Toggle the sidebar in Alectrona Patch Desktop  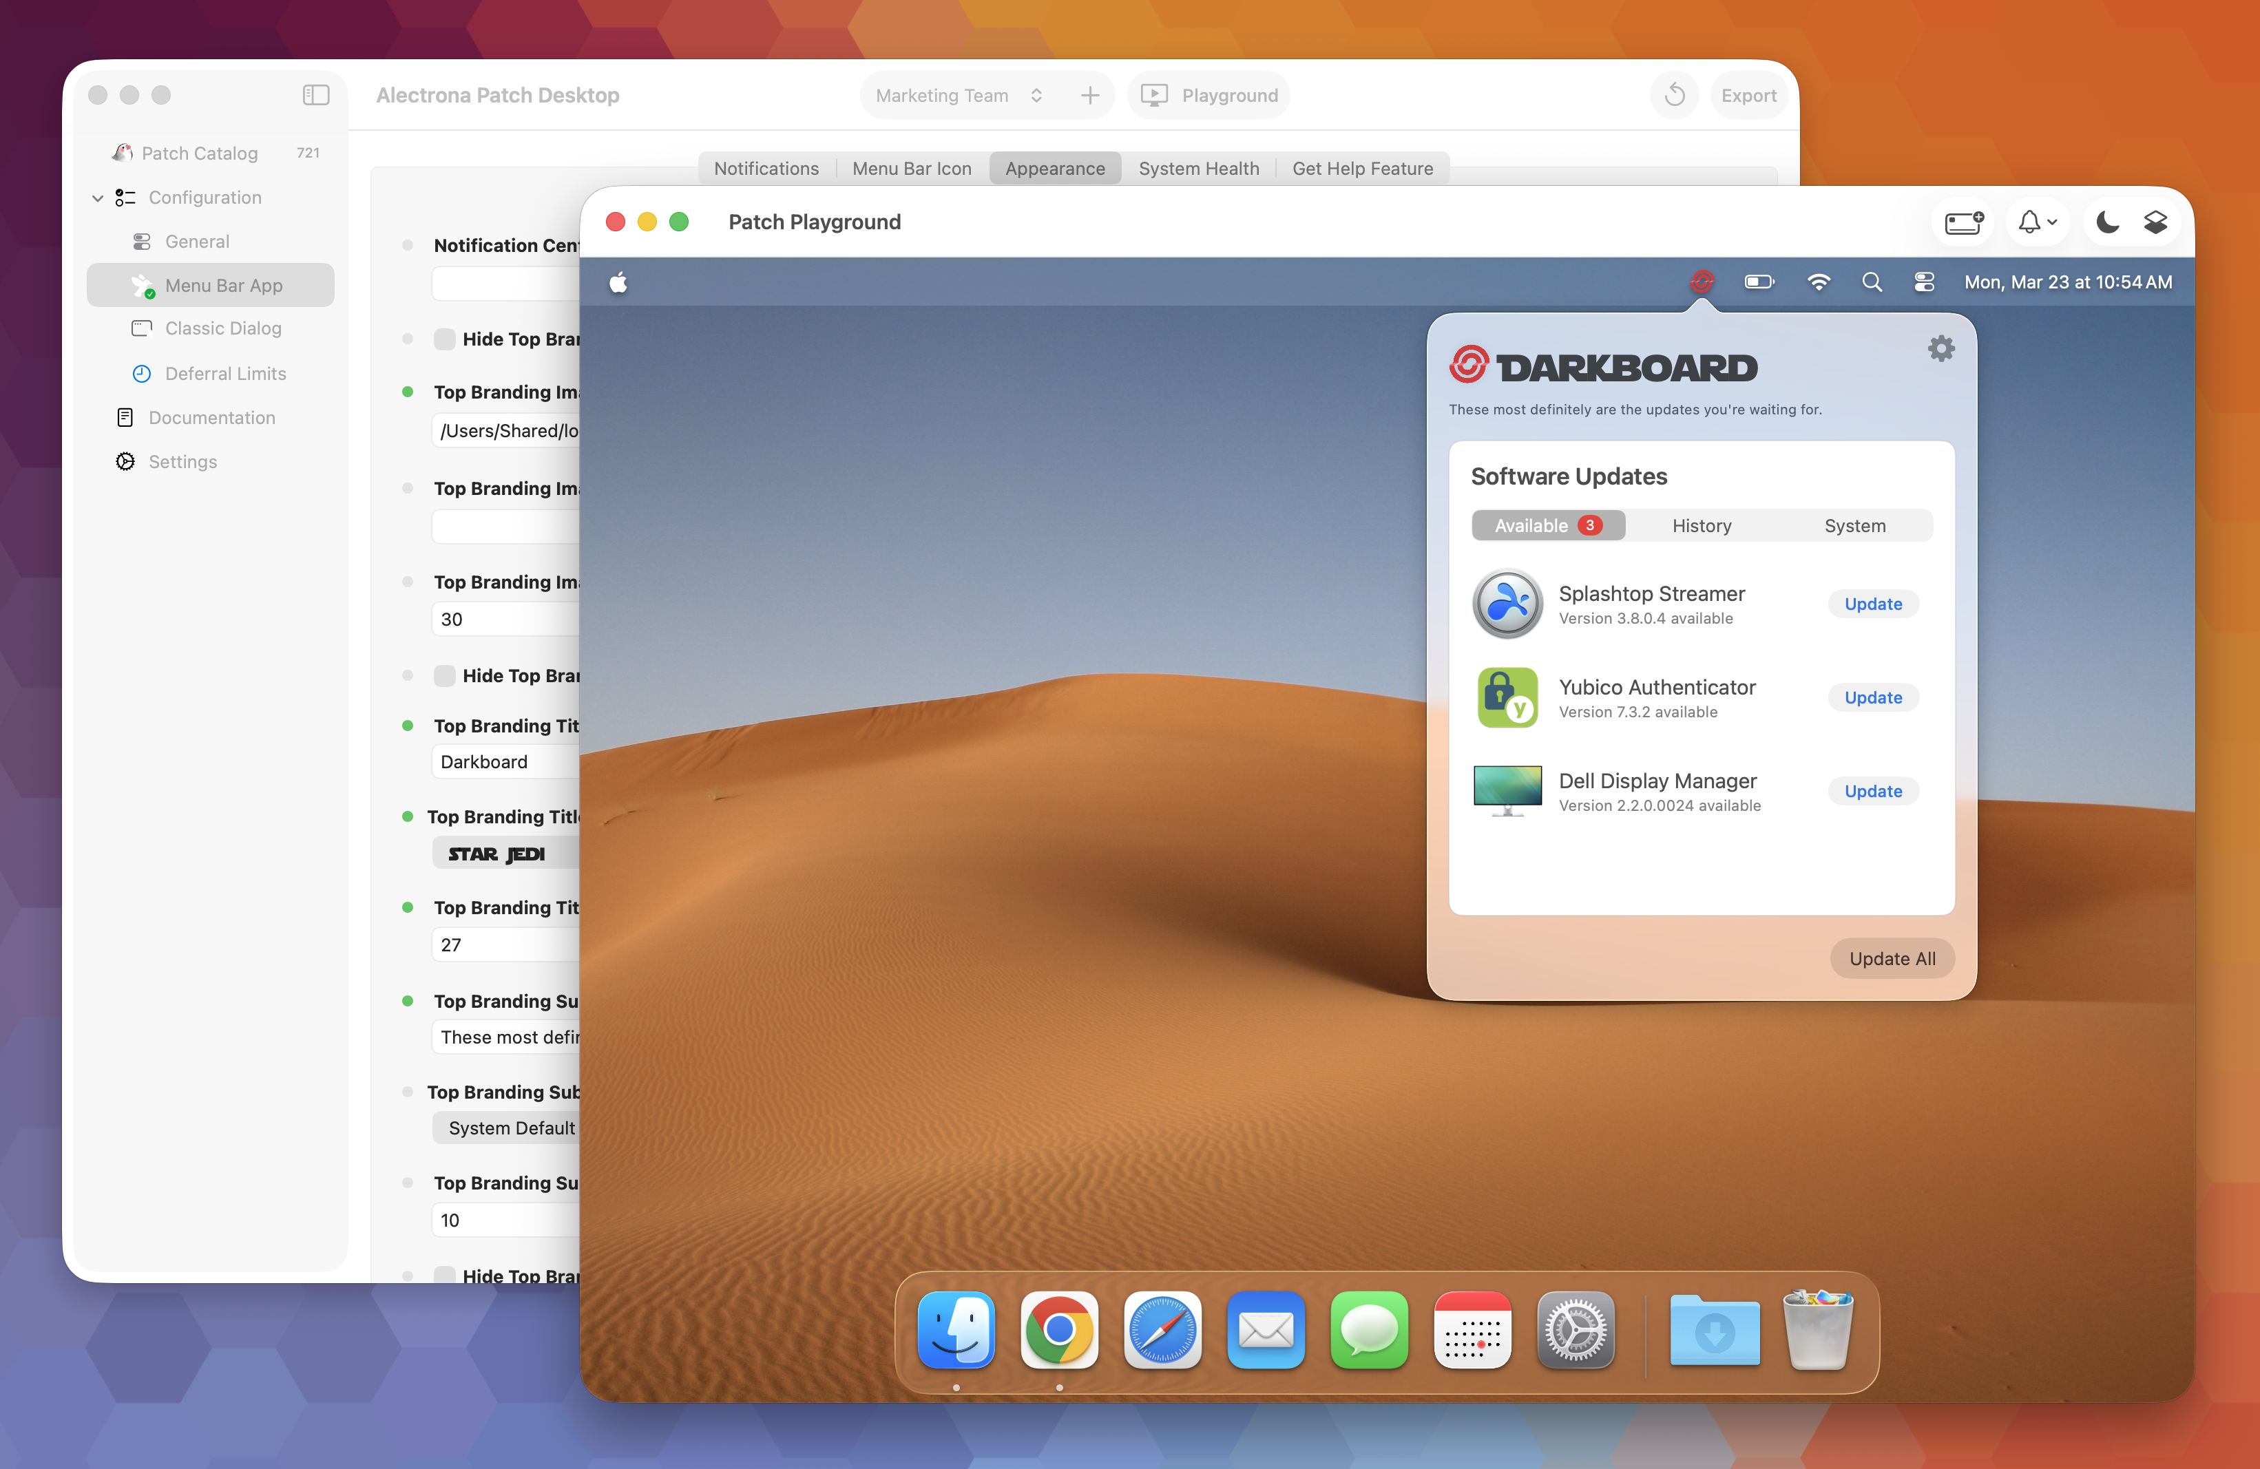tap(315, 95)
